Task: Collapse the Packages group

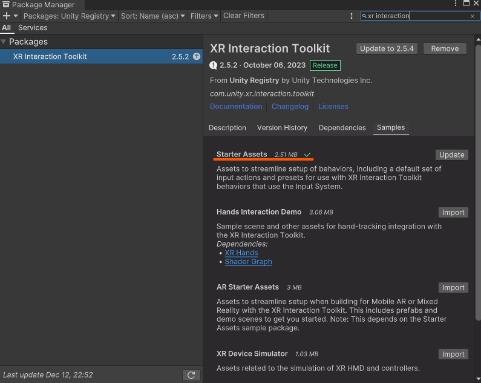Action: (x=4, y=42)
